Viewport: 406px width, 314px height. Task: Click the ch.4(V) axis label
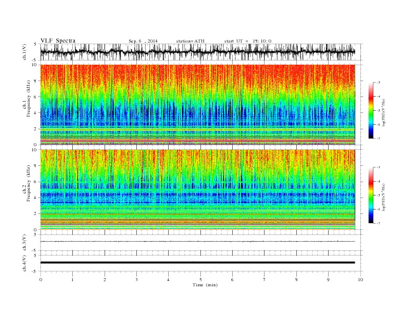[x=25, y=263]
